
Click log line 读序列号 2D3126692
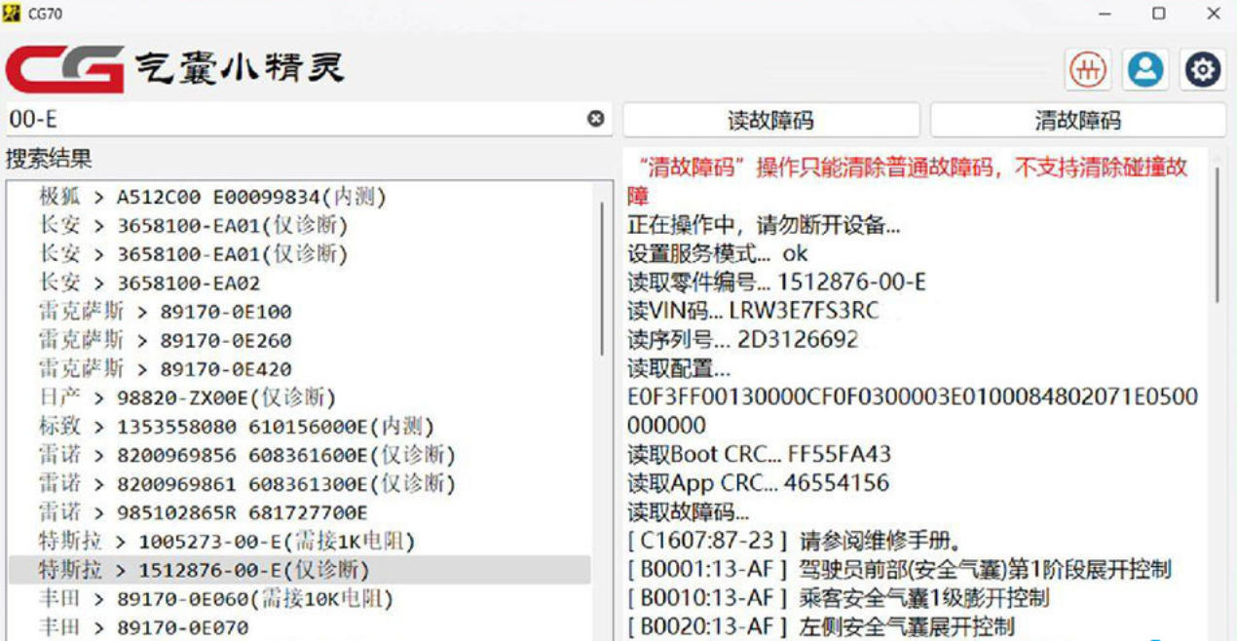pos(743,340)
